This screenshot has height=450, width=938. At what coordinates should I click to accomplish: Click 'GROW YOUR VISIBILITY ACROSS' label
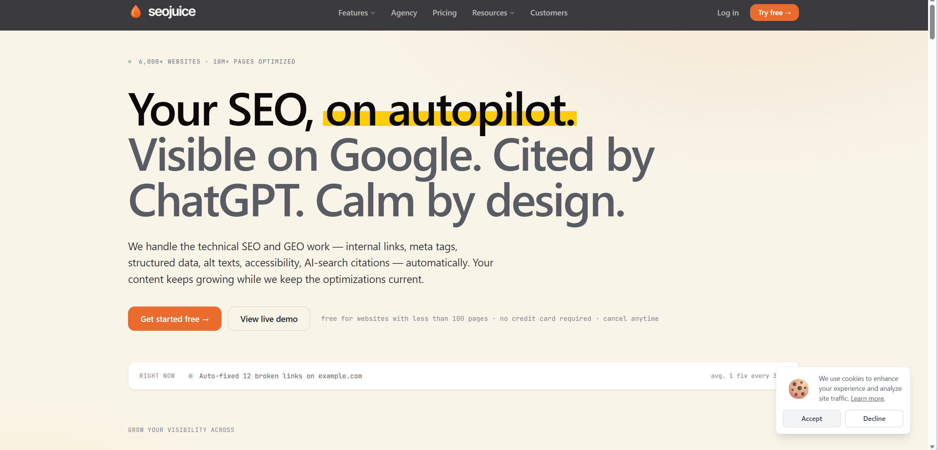pyautogui.click(x=181, y=430)
